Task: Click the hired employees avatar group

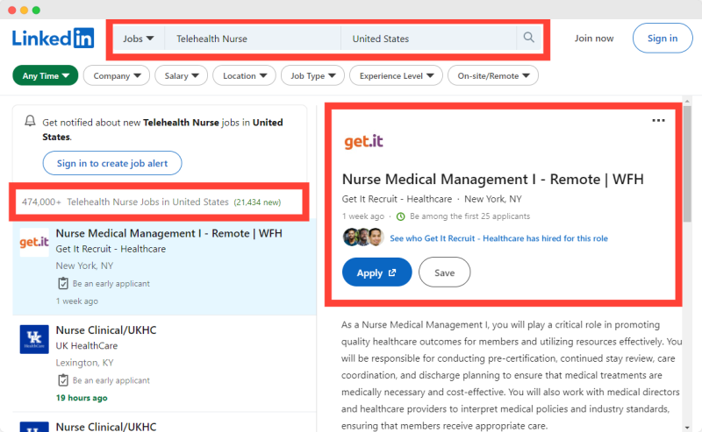Action: (363, 237)
